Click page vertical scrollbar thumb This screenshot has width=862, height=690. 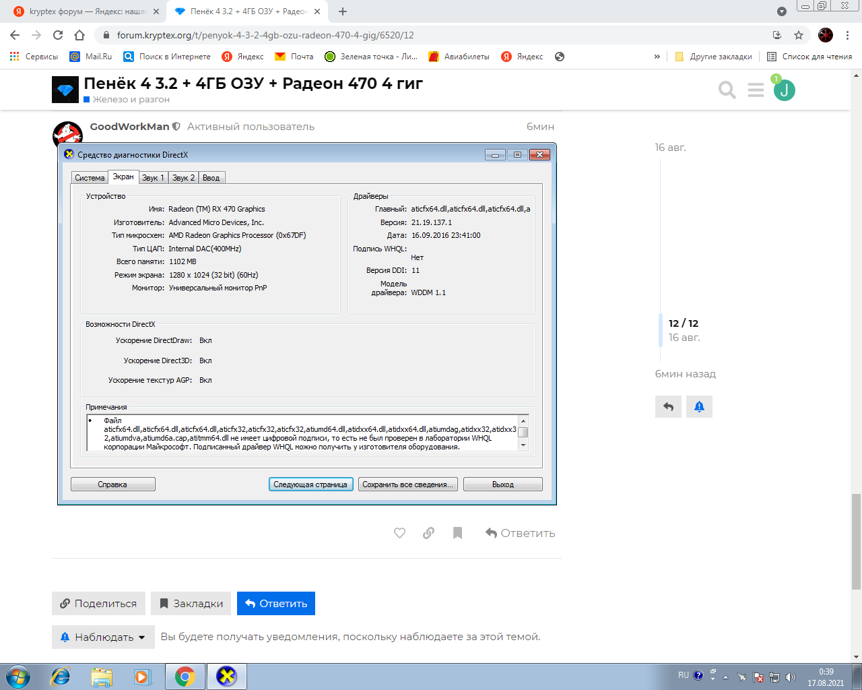[x=857, y=542]
